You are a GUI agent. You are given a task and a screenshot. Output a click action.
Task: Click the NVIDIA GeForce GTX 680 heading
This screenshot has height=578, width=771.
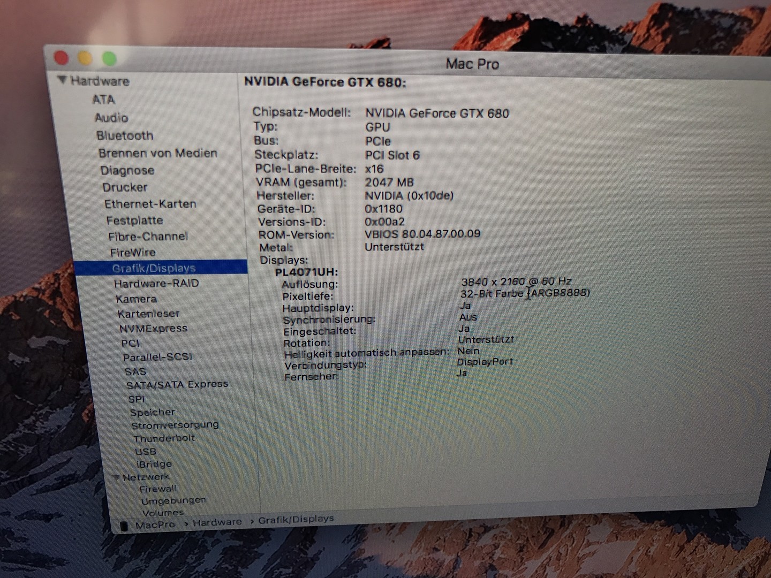[325, 82]
